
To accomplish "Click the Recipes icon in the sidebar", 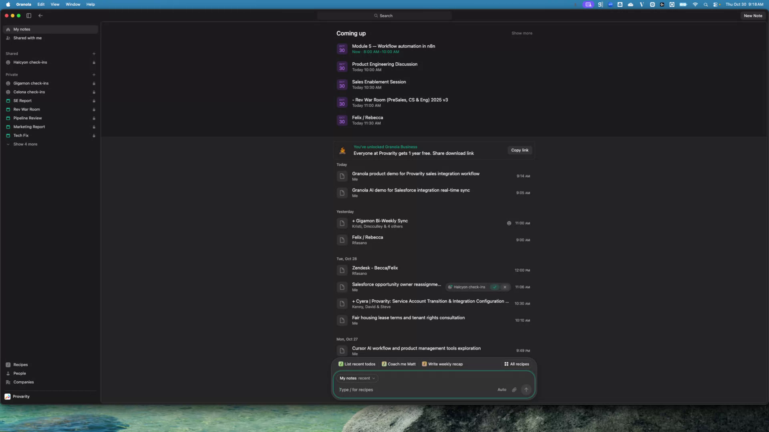I will pyautogui.click(x=8, y=364).
